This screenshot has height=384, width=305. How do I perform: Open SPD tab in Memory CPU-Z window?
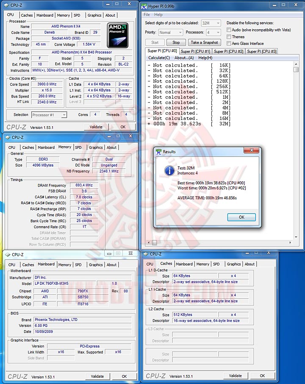click(x=78, y=147)
